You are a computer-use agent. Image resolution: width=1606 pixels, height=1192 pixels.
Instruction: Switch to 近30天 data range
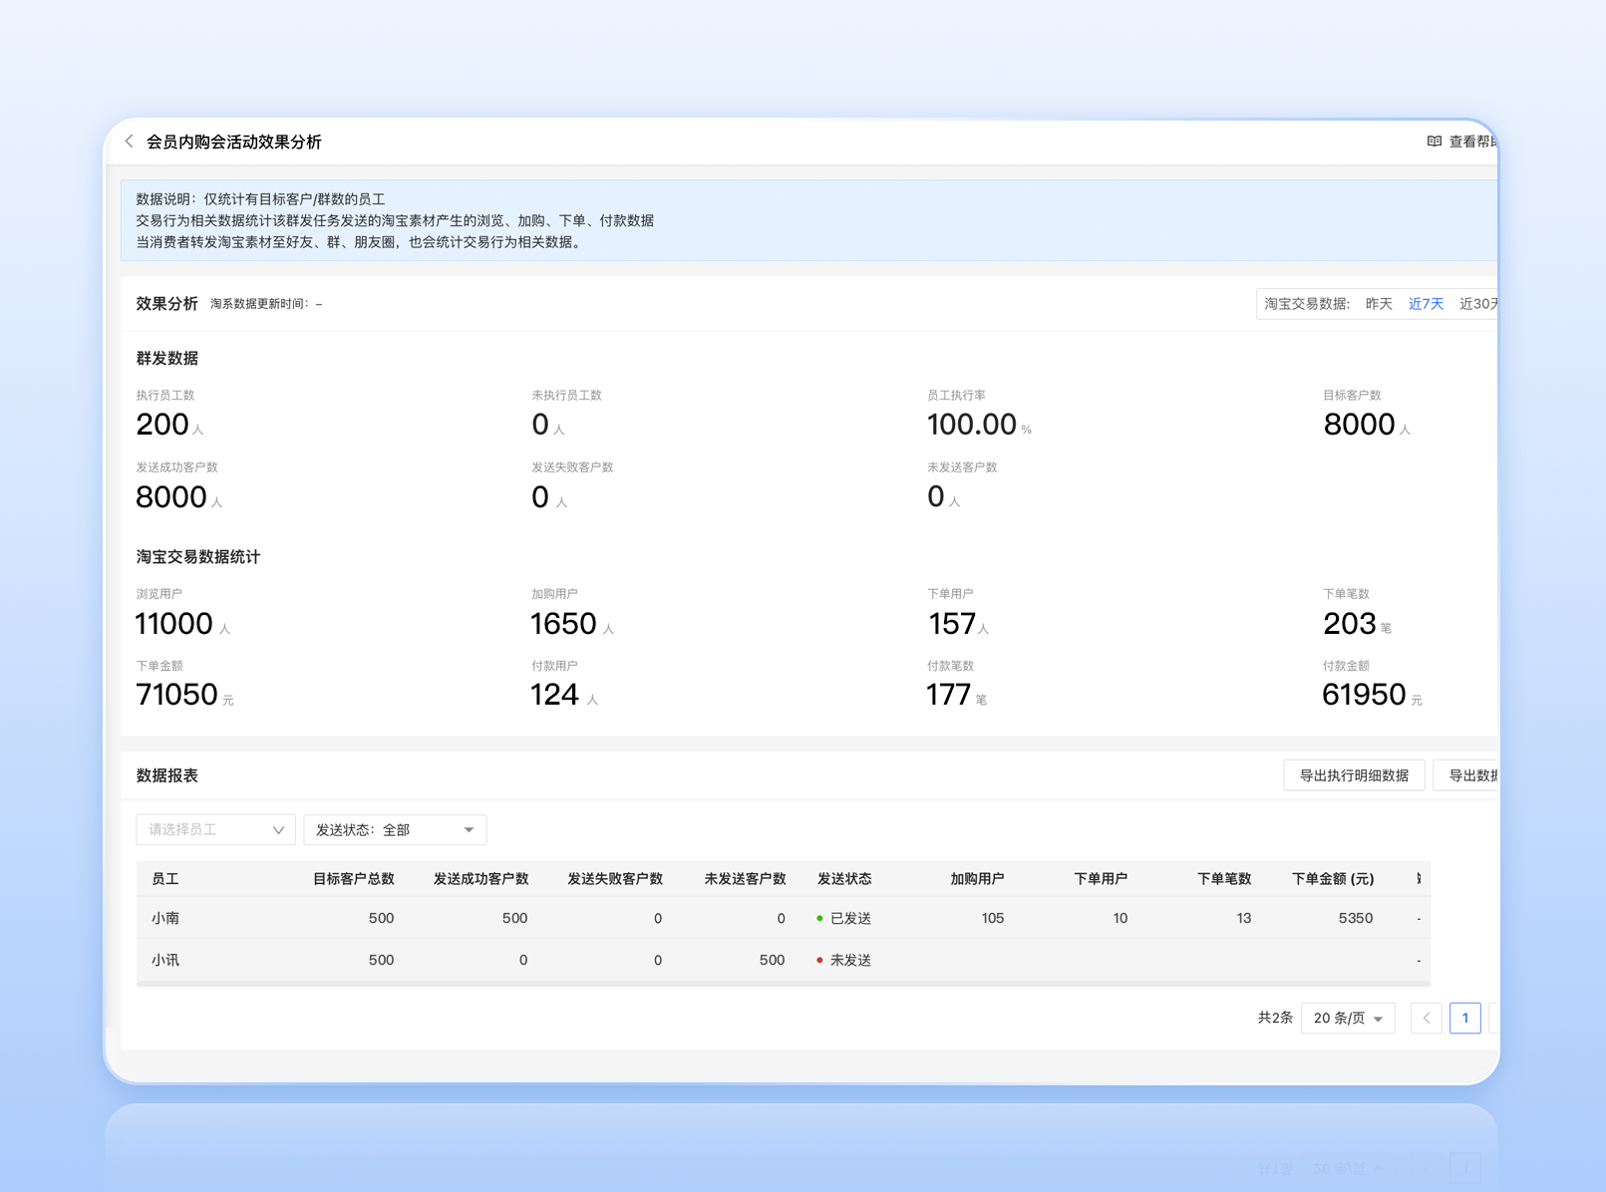coord(1478,304)
